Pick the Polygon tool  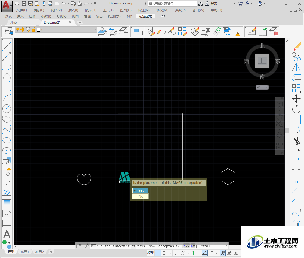(x=7, y=77)
